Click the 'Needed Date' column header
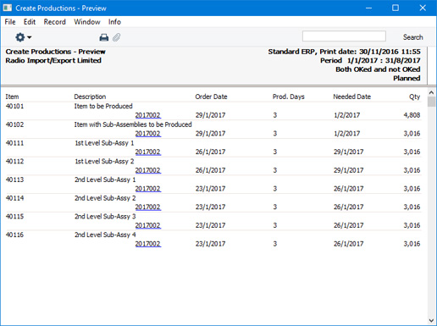Image resolution: width=437 pixels, height=326 pixels. click(351, 97)
